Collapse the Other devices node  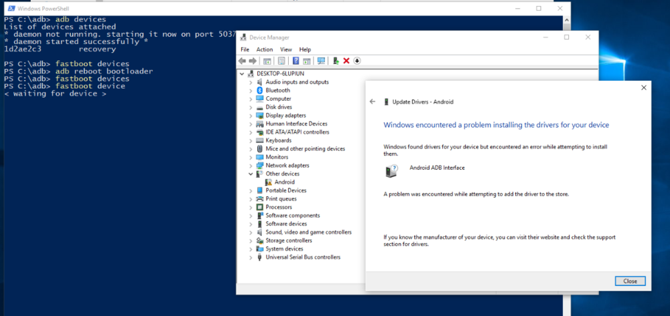251,174
